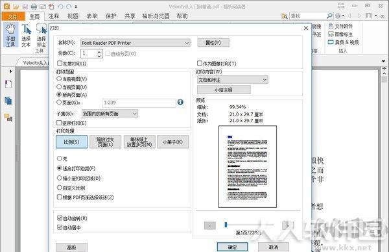
Task: Enable grayscale printing (灰度打印)
Action: 71,64
